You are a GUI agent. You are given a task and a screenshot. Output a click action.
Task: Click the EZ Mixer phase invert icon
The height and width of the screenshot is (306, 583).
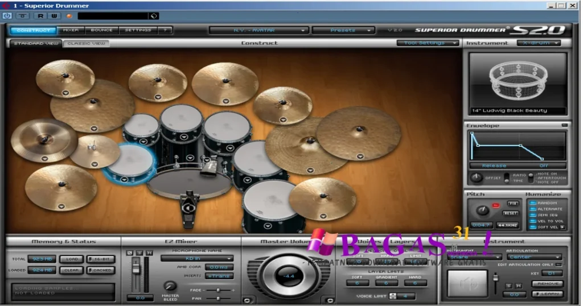(x=129, y=253)
